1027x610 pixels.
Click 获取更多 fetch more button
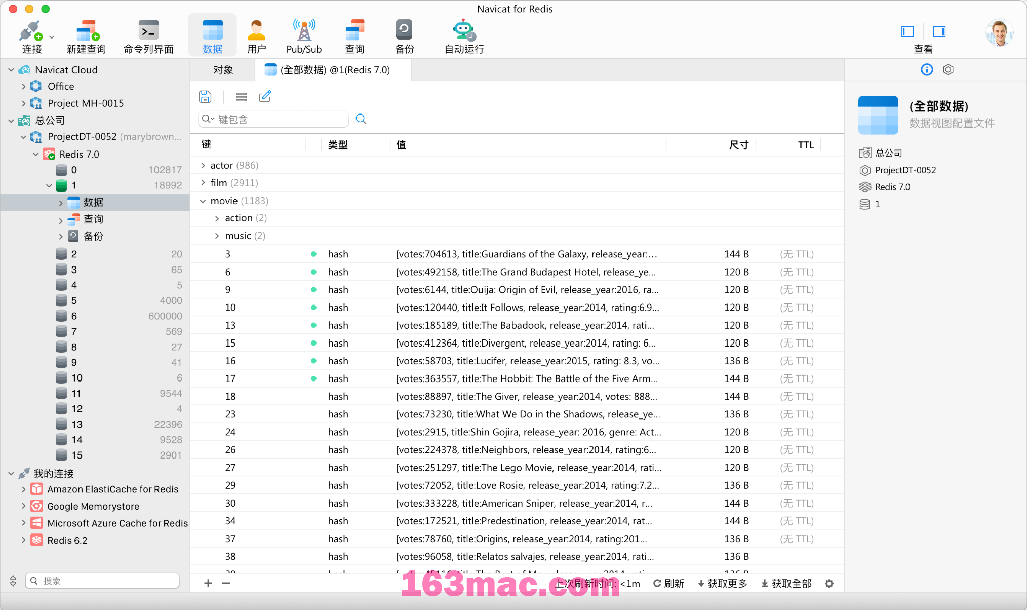coord(722,583)
